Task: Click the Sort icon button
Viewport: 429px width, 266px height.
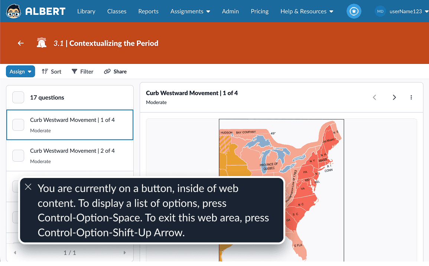Action: [51, 71]
